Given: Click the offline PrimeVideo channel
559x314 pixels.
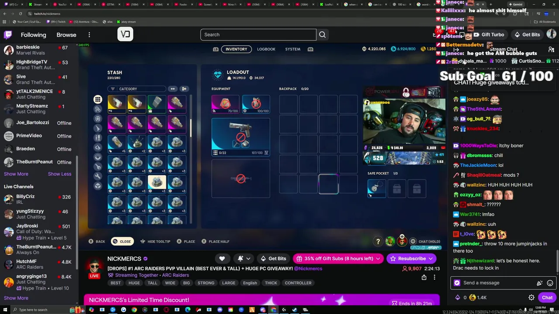Looking at the screenshot, I should pyautogui.click(x=38, y=136).
